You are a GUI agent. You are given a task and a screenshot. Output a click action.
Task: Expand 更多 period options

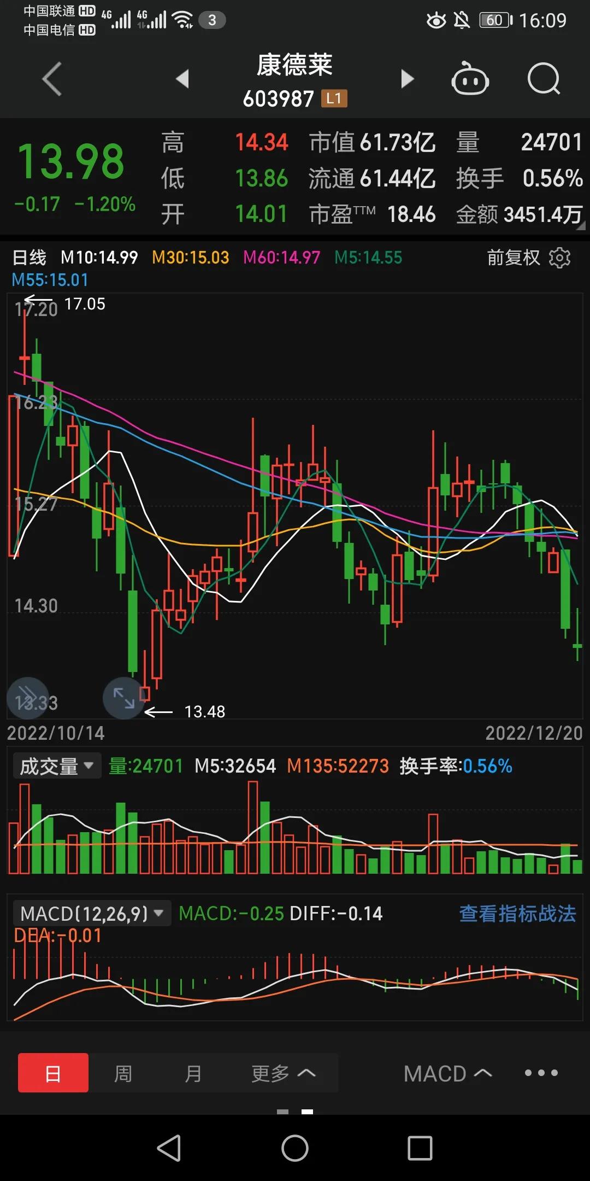pos(284,1073)
